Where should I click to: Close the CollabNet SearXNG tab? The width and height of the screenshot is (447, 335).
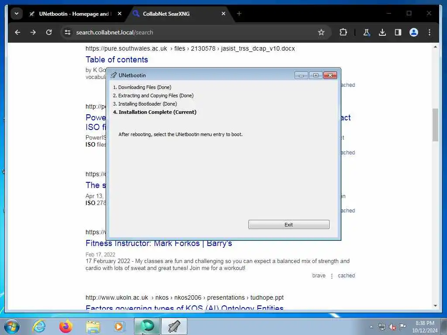[223, 14]
